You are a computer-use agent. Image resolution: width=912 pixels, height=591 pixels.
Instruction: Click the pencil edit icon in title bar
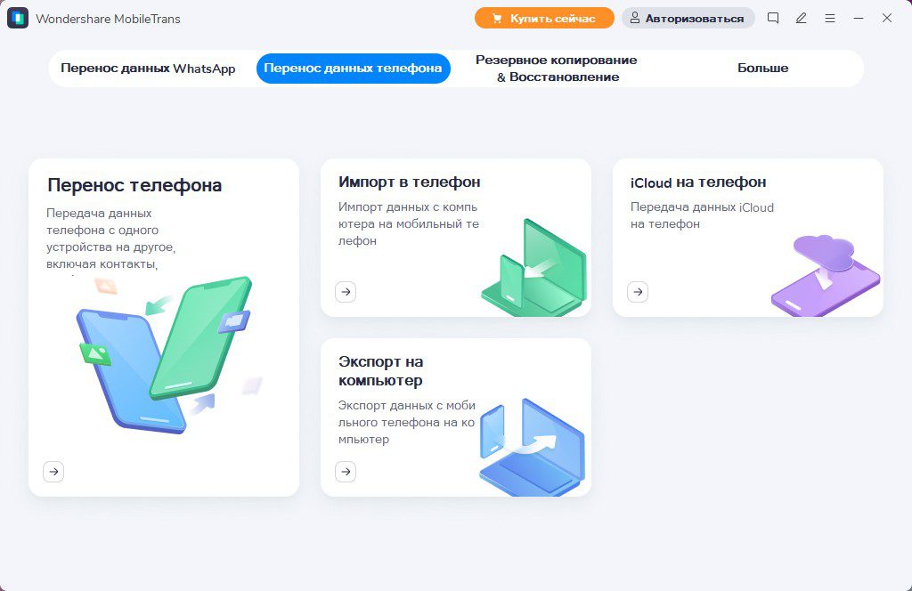(x=801, y=18)
